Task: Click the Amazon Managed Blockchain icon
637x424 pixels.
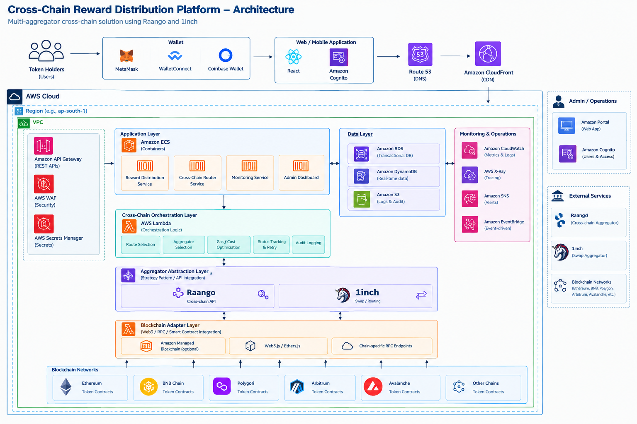Action: pos(146,346)
